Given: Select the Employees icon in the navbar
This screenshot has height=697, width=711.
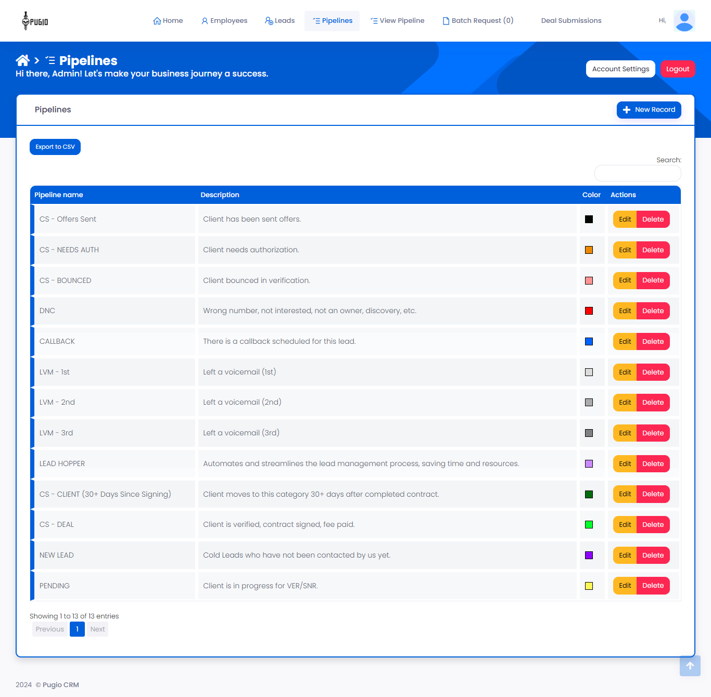Looking at the screenshot, I should click(204, 20).
